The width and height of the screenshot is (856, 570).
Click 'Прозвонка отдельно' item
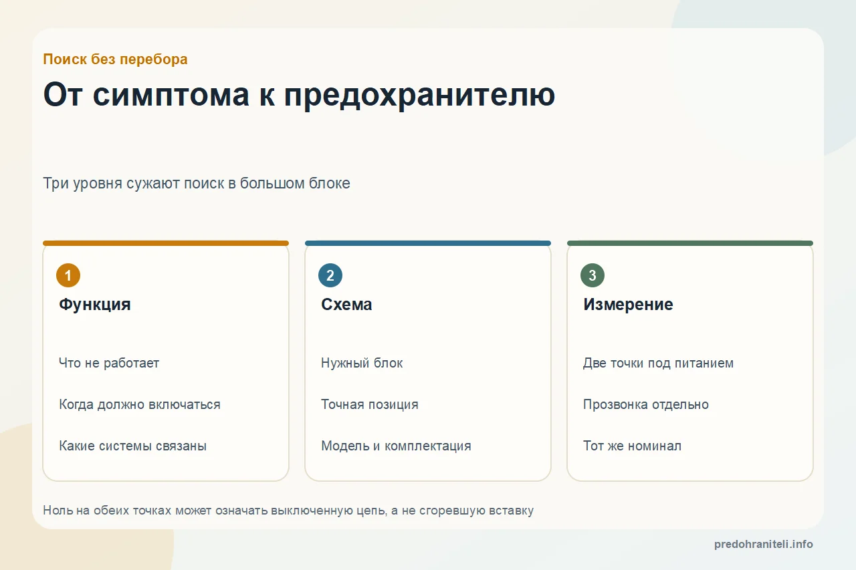(646, 404)
